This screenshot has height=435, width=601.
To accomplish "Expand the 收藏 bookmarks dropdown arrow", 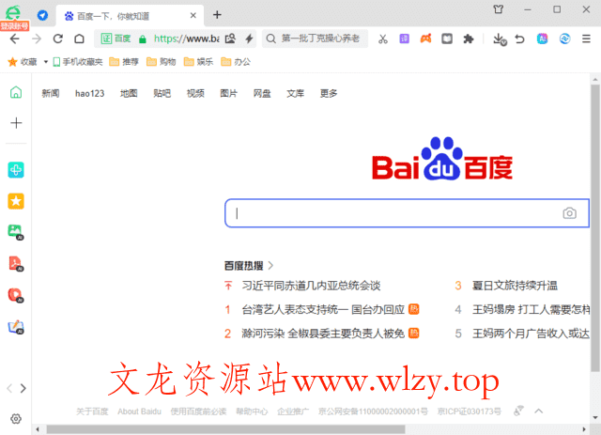I will click(x=45, y=62).
